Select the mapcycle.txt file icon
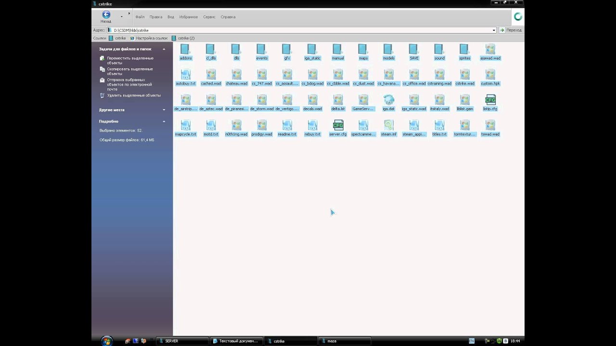This screenshot has height=346, width=616. point(186,125)
